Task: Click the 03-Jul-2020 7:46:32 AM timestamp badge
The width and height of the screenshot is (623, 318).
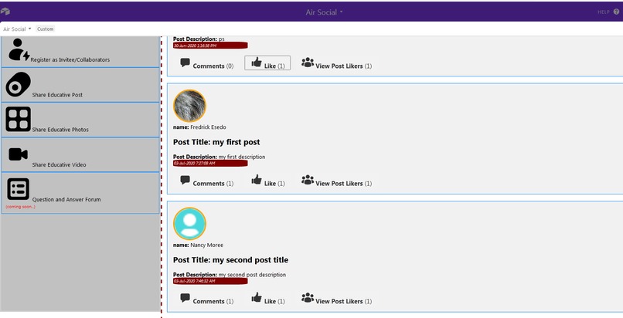Action: click(x=210, y=281)
